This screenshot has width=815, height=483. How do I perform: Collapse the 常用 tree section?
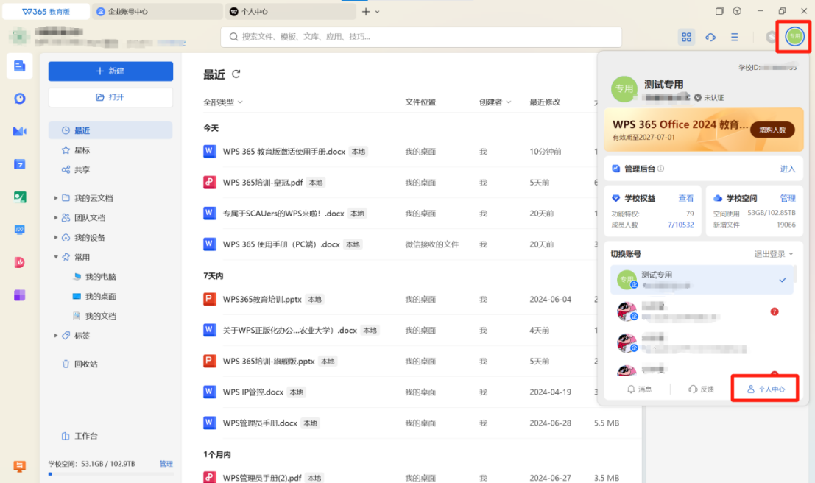(56, 258)
